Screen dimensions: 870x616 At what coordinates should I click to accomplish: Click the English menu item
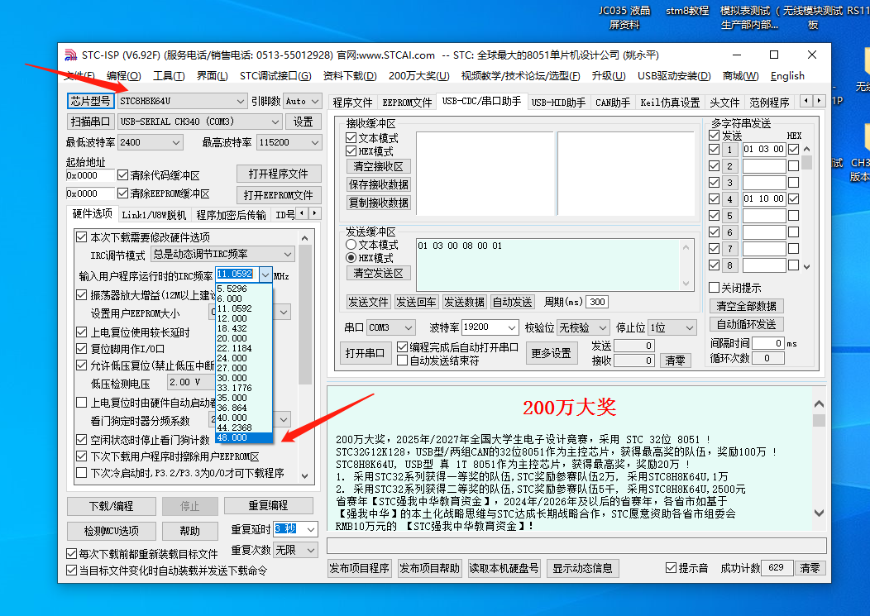click(x=787, y=76)
